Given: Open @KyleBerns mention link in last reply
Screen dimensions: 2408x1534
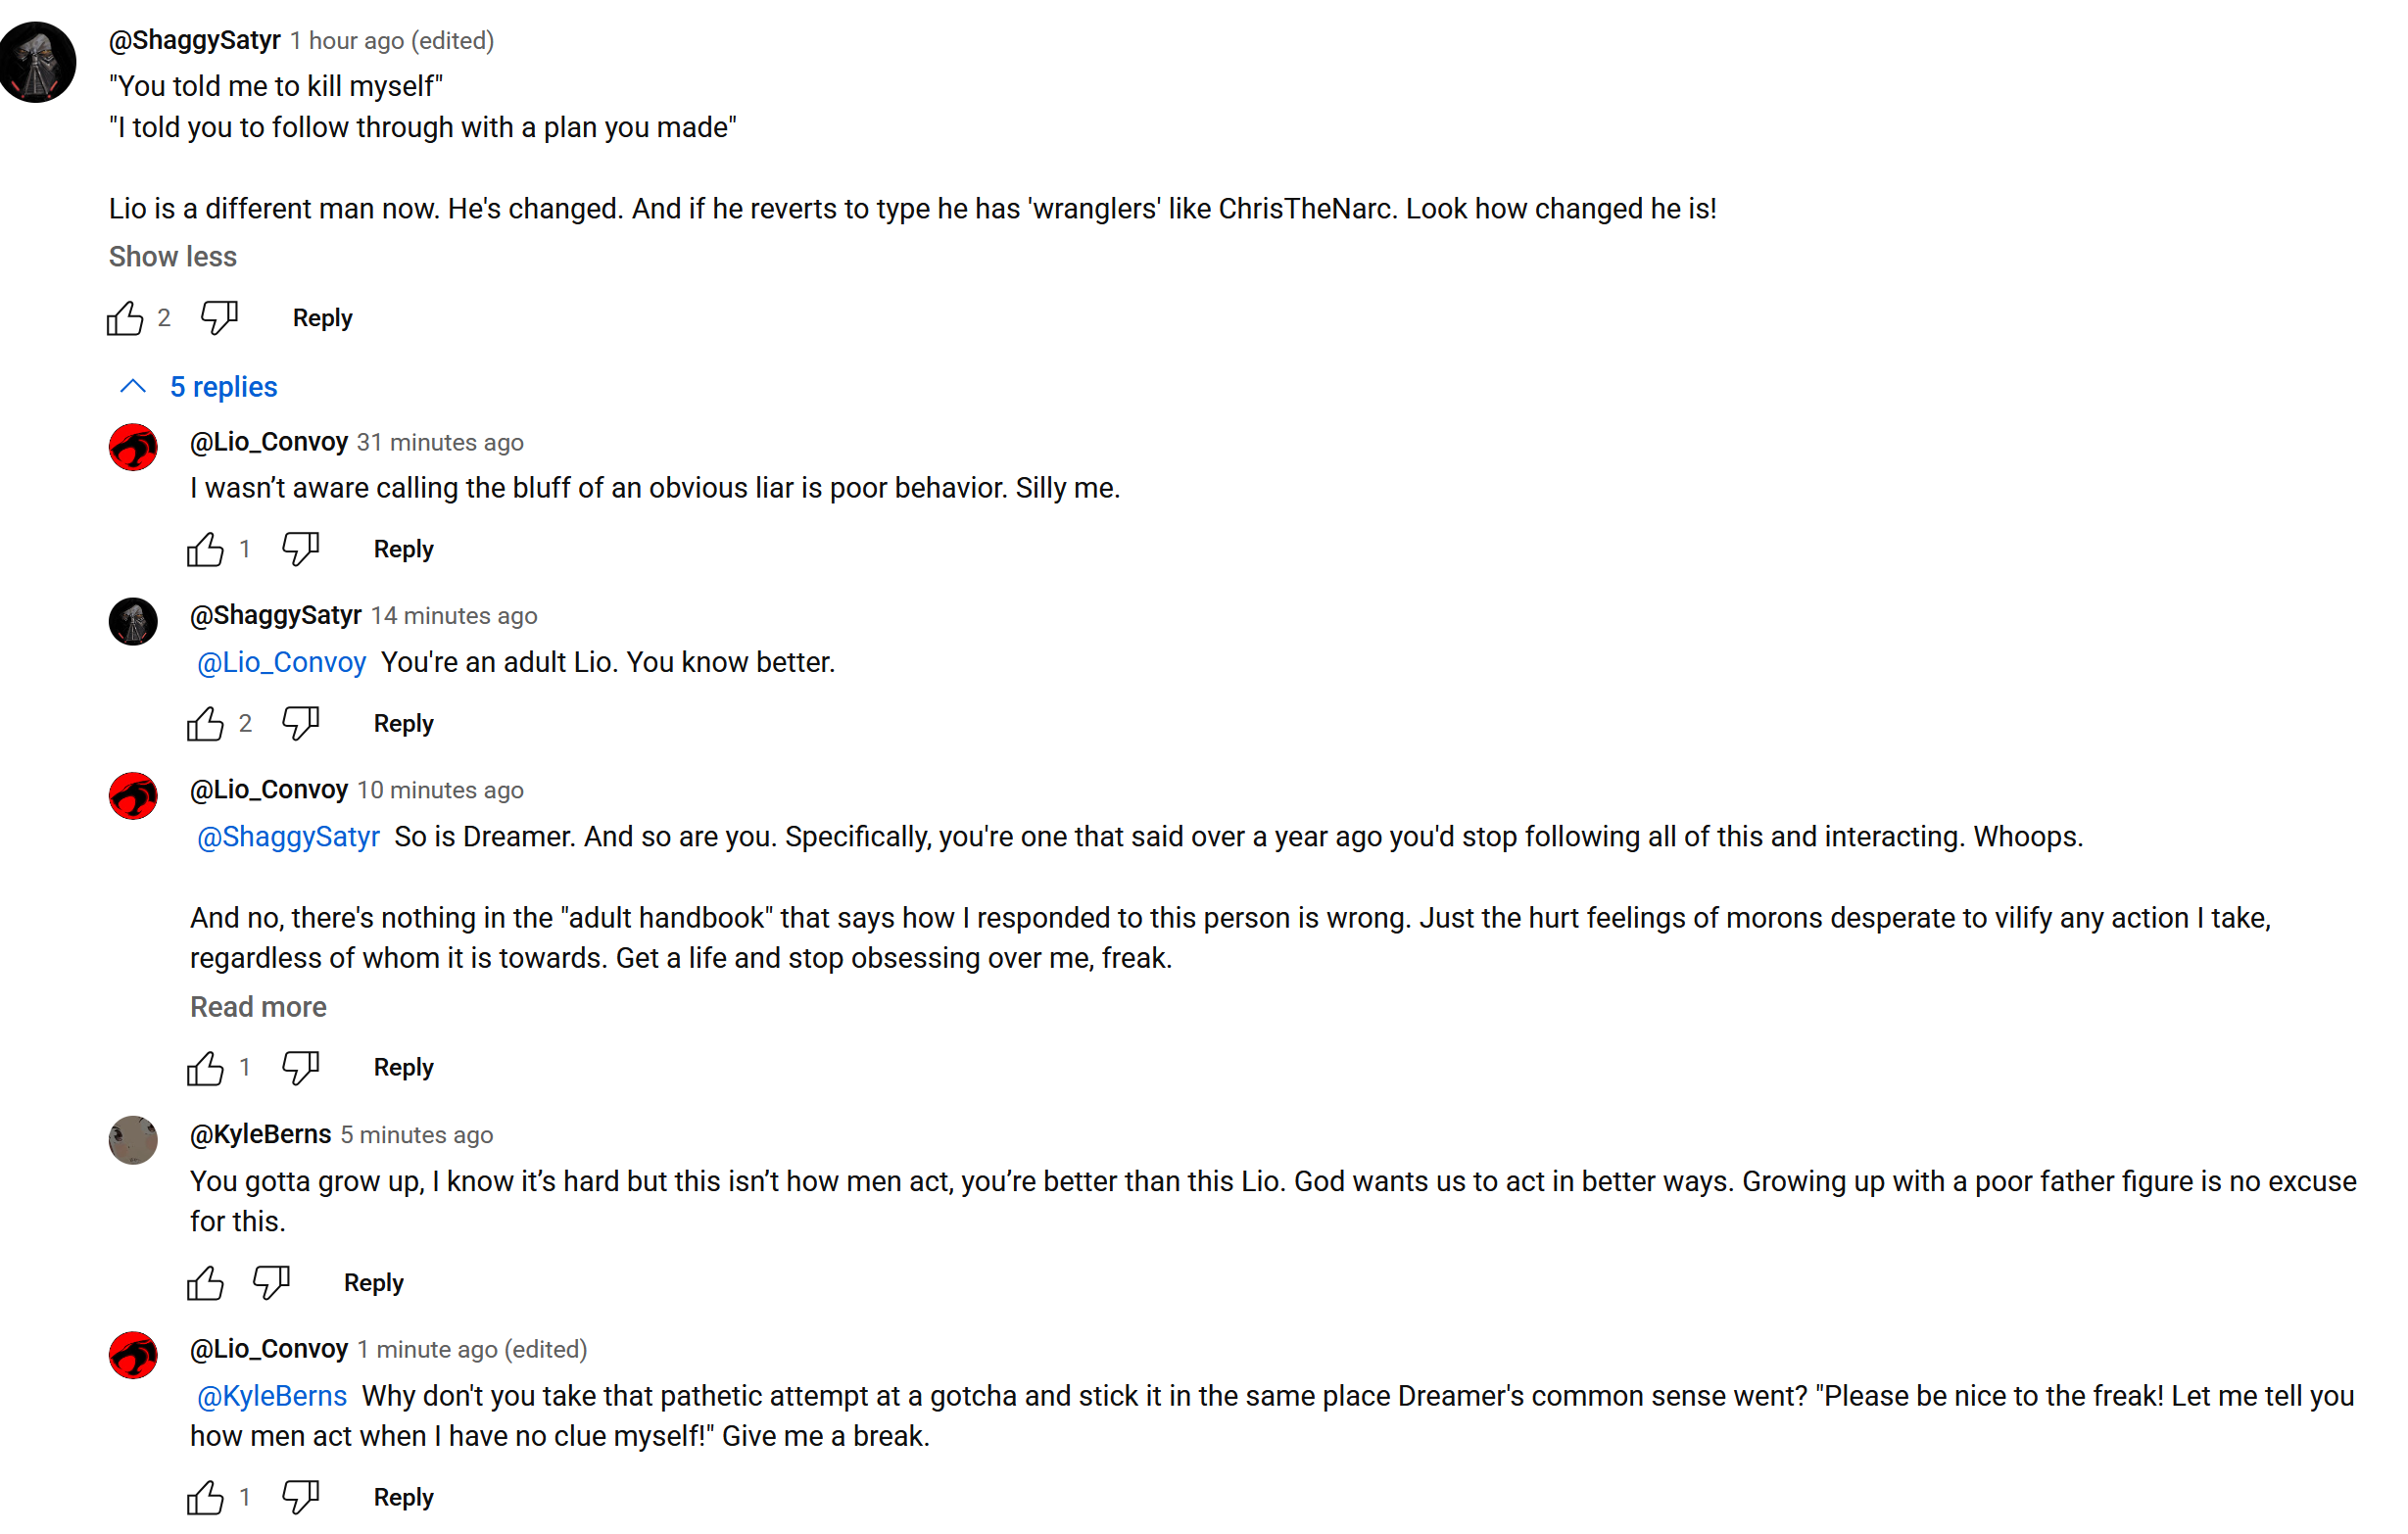Looking at the screenshot, I should pos(272,1396).
